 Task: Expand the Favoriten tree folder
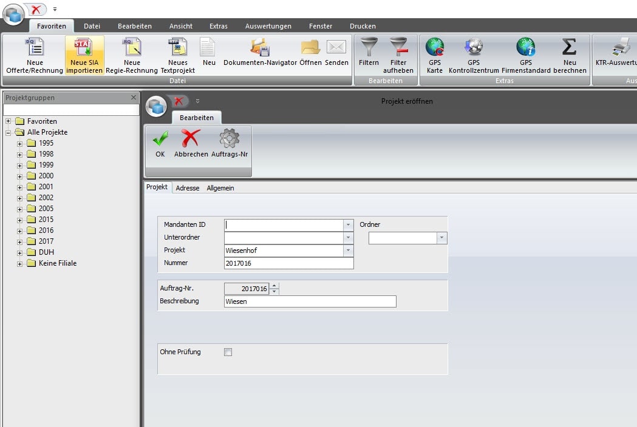[8, 121]
